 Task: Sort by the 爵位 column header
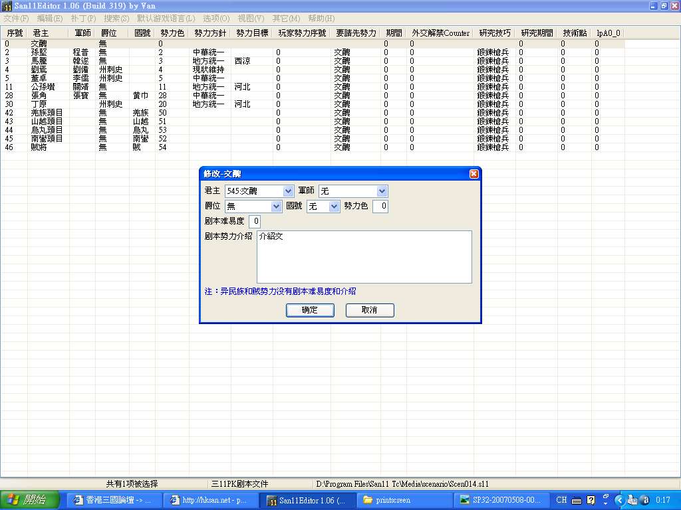[x=112, y=33]
